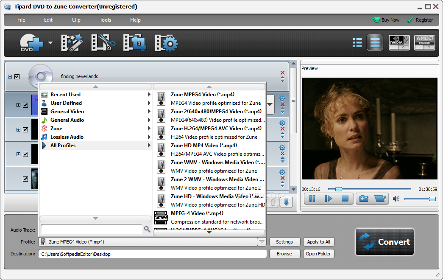Click the Settings button

[x=284, y=242]
